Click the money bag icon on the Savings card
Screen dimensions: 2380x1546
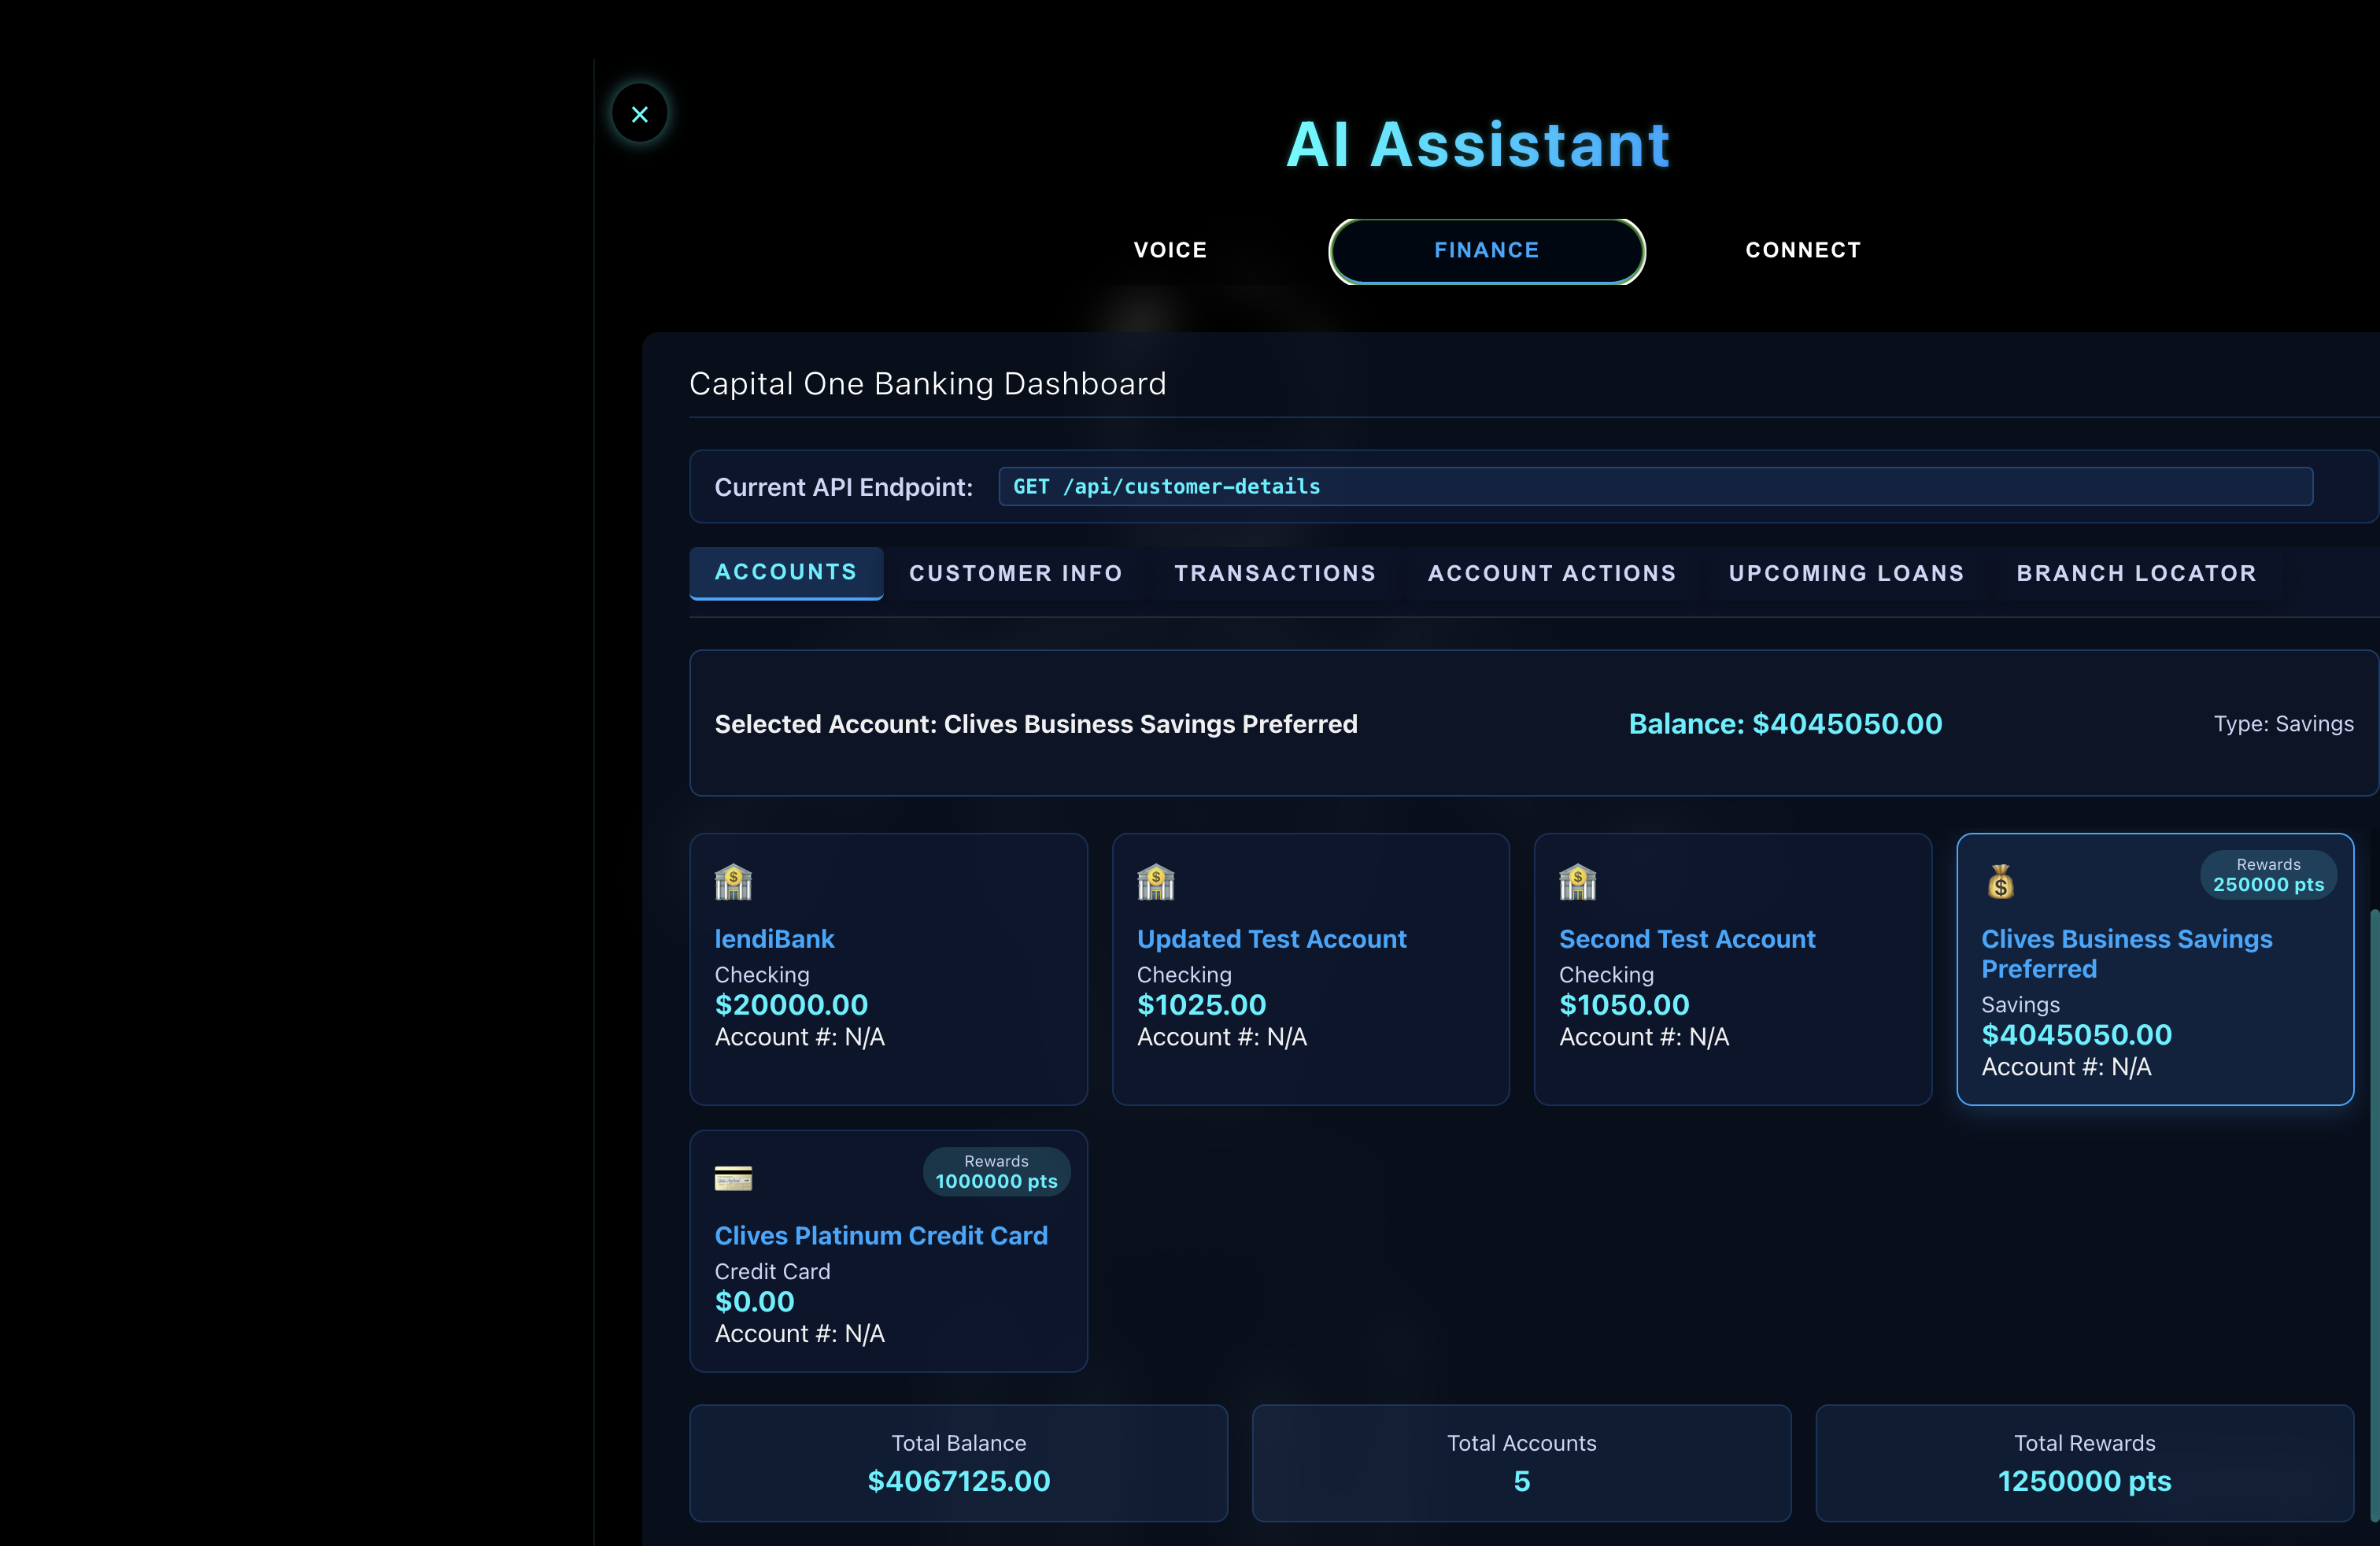tap(2000, 882)
